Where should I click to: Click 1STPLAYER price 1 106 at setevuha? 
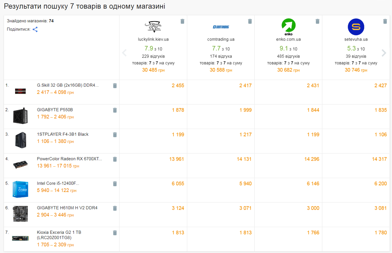(x=381, y=134)
